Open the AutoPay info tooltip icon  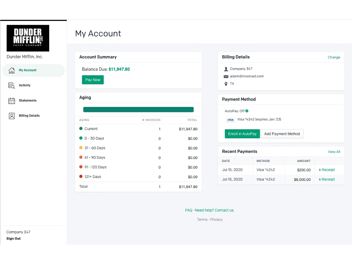tap(246, 111)
